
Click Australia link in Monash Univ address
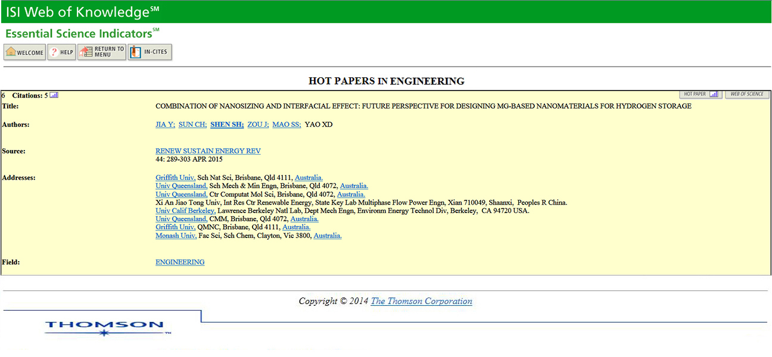point(328,236)
